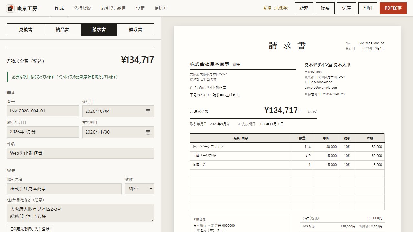This screenshot has height=232, width=413.
Task: Click the sample@example.com email text
Action: (x=321, y=88)
